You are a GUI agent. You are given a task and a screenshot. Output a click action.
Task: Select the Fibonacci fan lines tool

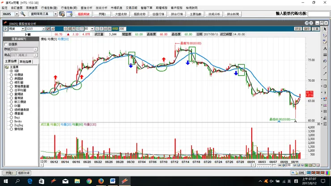coord(325,118)
